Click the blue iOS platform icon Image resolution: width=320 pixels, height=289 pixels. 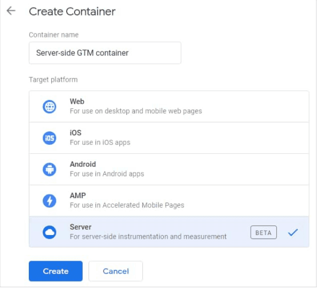coord(49,138)
